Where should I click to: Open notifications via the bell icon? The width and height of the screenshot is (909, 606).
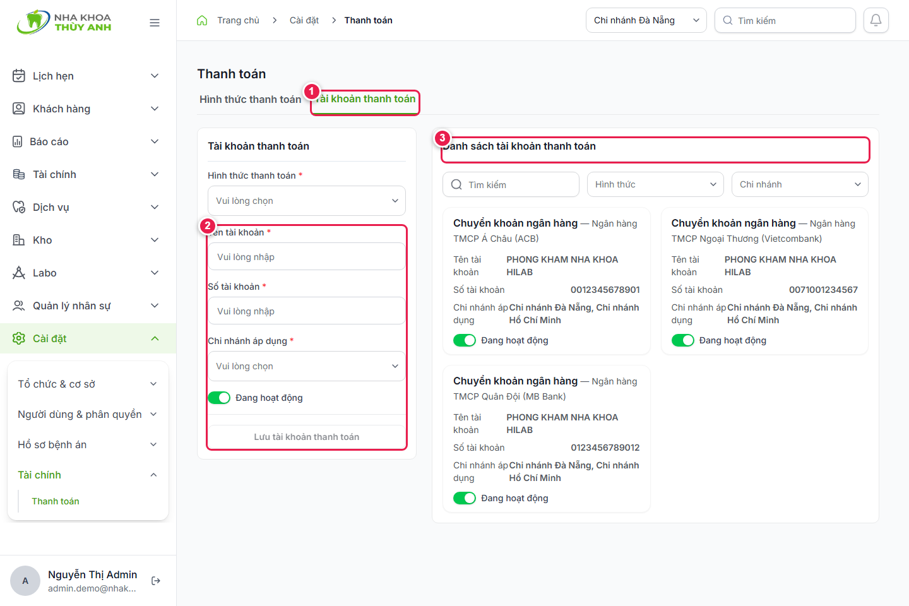[x=876, y=20]
